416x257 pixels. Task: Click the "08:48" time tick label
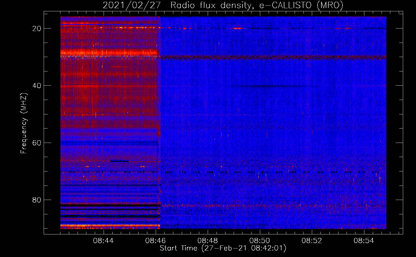[x=207, y=241]
